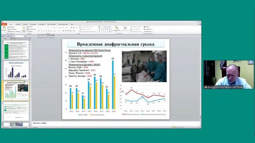This screenshot has height=143, width=255.
Task: Click text line 'Бостон, США – 24%'
Action: tap(78, 67)
